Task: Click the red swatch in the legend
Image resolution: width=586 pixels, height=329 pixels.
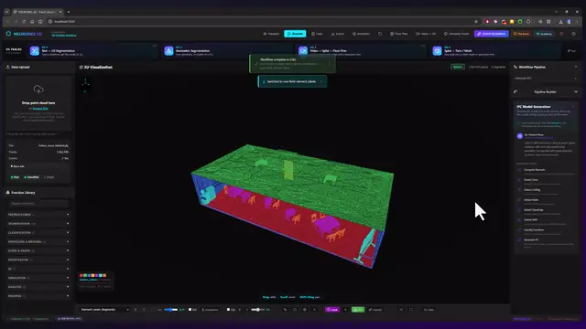Action: (81, 275)
